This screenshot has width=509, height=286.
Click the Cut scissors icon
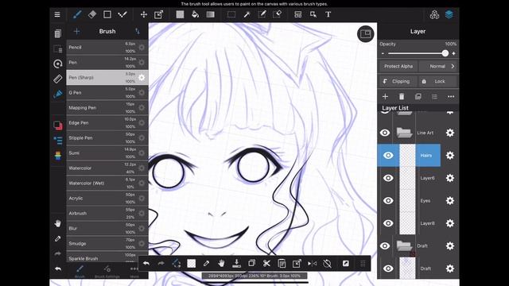[x=266, y=263]
